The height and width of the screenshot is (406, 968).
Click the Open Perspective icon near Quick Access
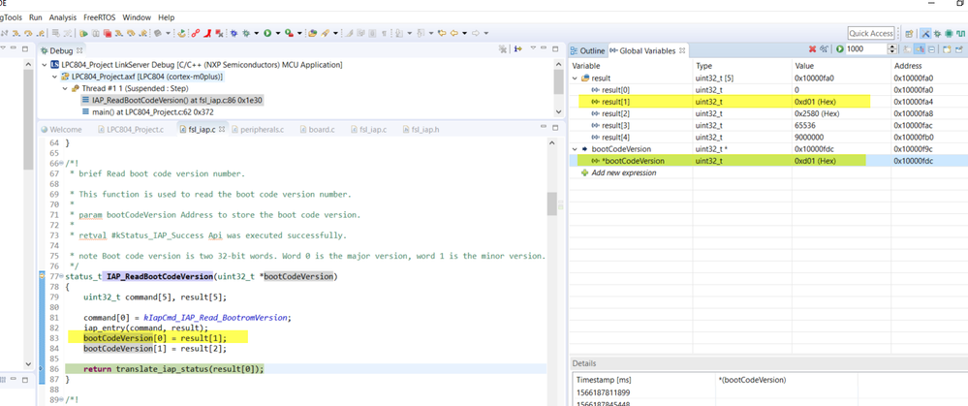tap(909, 33)
